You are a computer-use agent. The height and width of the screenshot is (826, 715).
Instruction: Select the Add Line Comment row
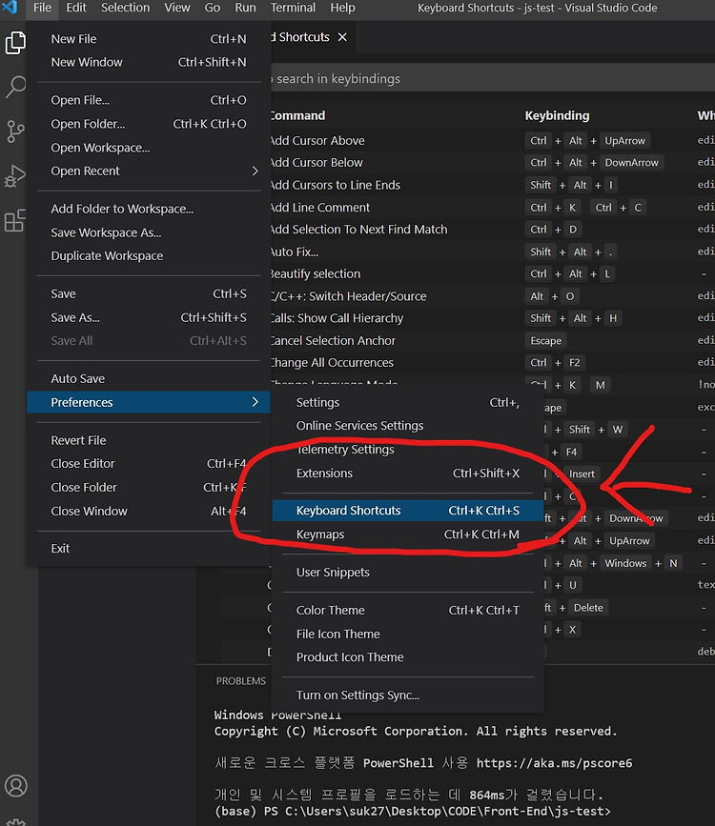coord(493,208)
